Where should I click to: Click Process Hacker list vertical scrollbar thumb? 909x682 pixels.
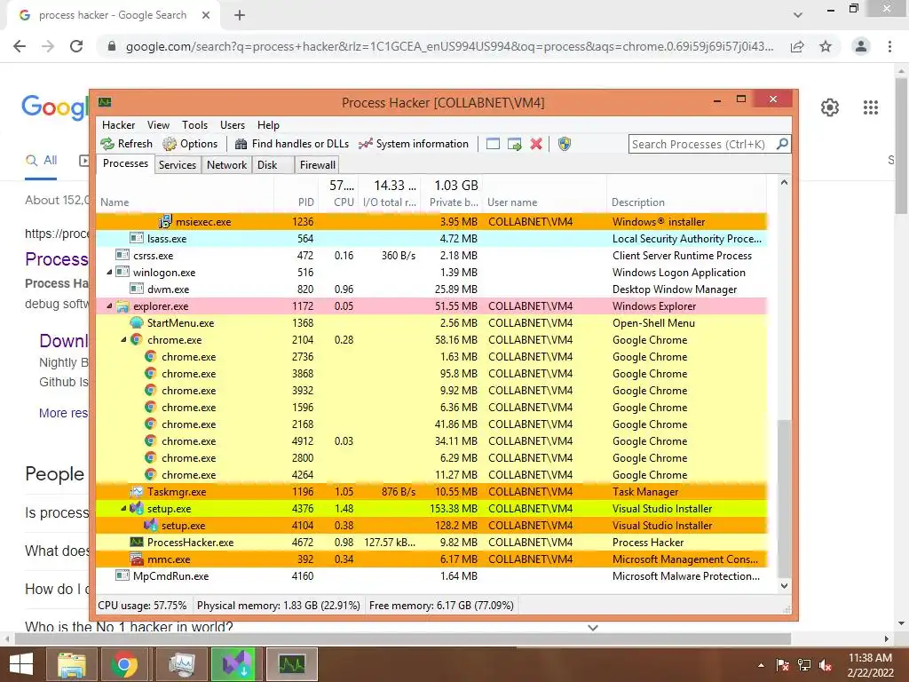tap(784, 499)
